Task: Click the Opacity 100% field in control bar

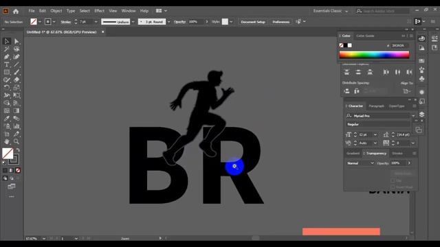Action: [195, 22]
